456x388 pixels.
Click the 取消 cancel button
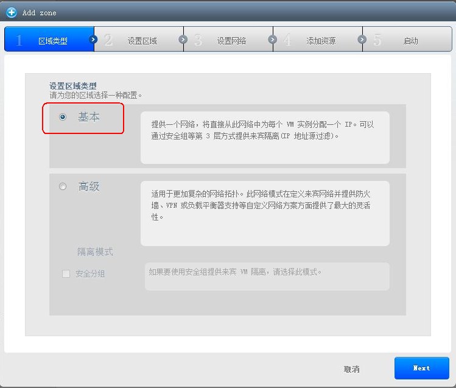[352, 369]
